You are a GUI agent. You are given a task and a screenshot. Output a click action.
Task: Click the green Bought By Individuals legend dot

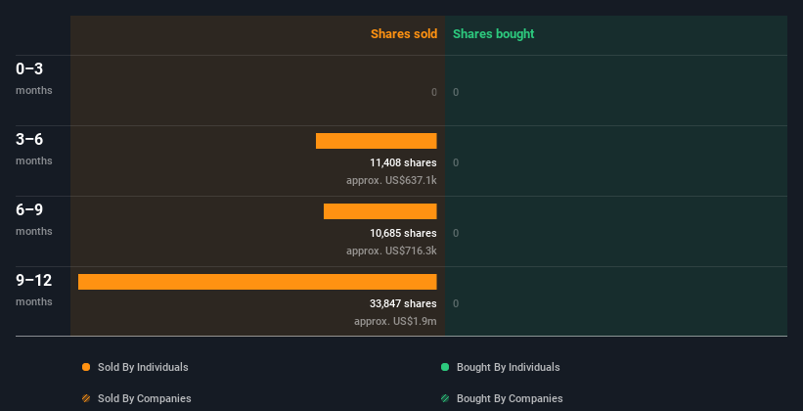[445, 367]
